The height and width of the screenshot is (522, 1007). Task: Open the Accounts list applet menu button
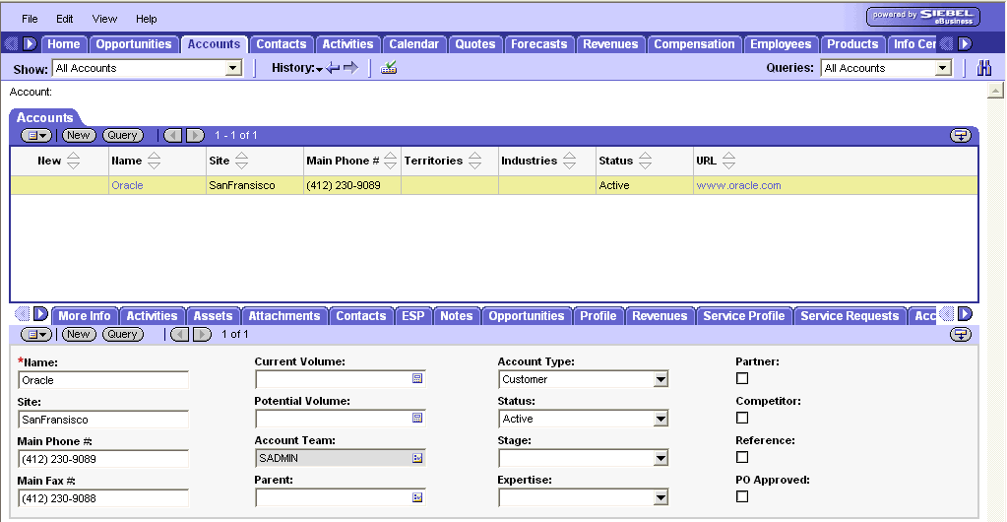[36, 135]
